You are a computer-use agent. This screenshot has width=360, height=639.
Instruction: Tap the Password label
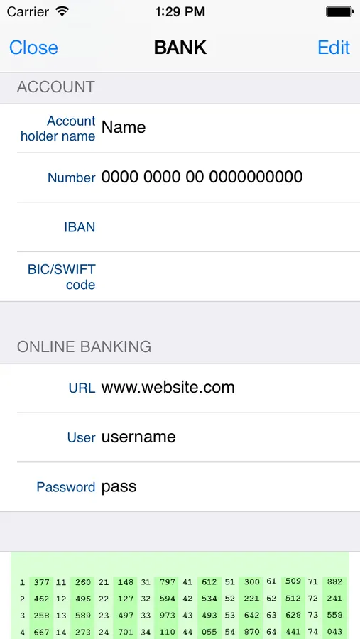(x=65, y=487)
